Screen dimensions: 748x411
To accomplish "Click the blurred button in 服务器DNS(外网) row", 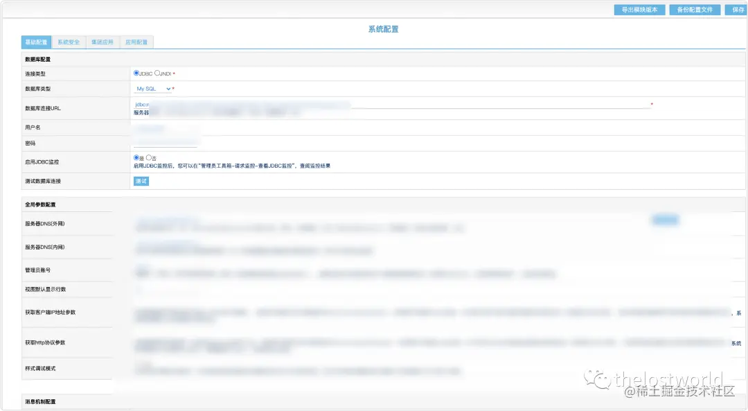I will [665, 220].
